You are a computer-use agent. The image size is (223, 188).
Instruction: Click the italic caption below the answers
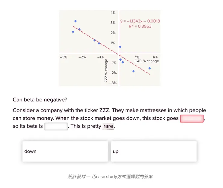click(110, 177)
